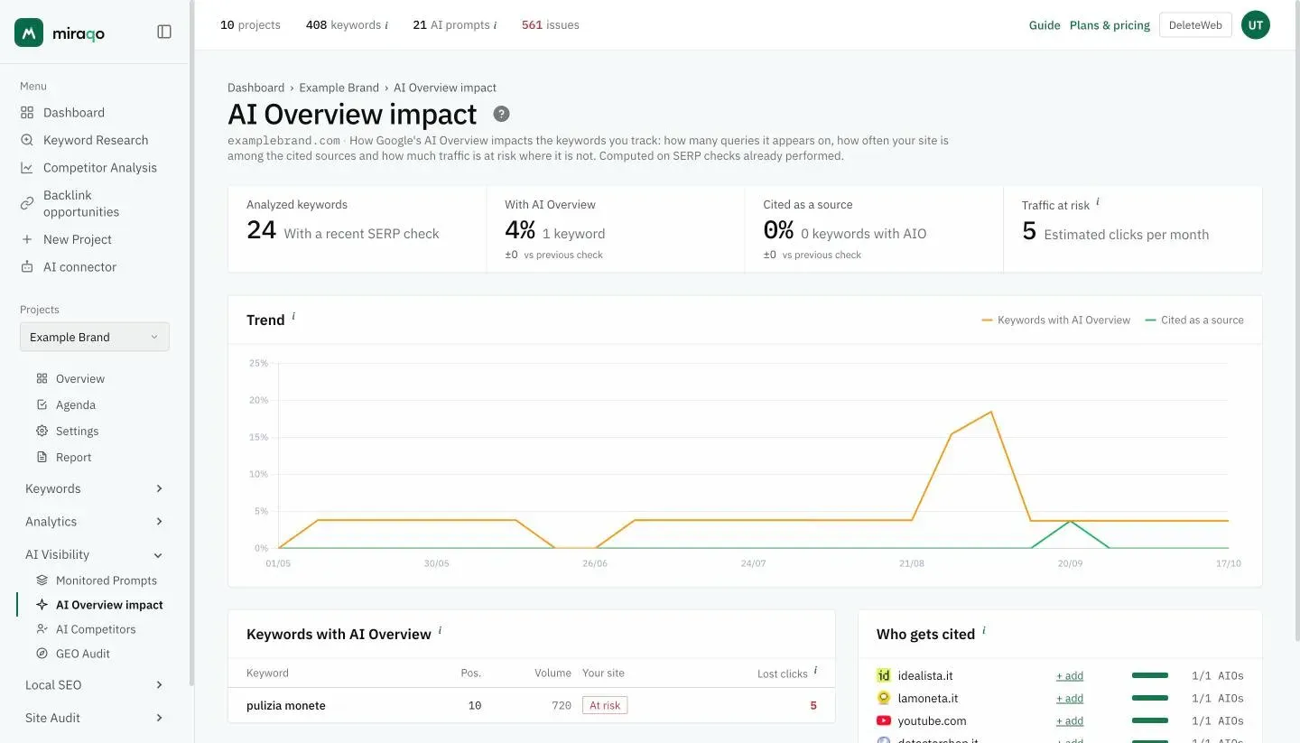Toggle Cited as a source legend series

(x=1194, y=320)
